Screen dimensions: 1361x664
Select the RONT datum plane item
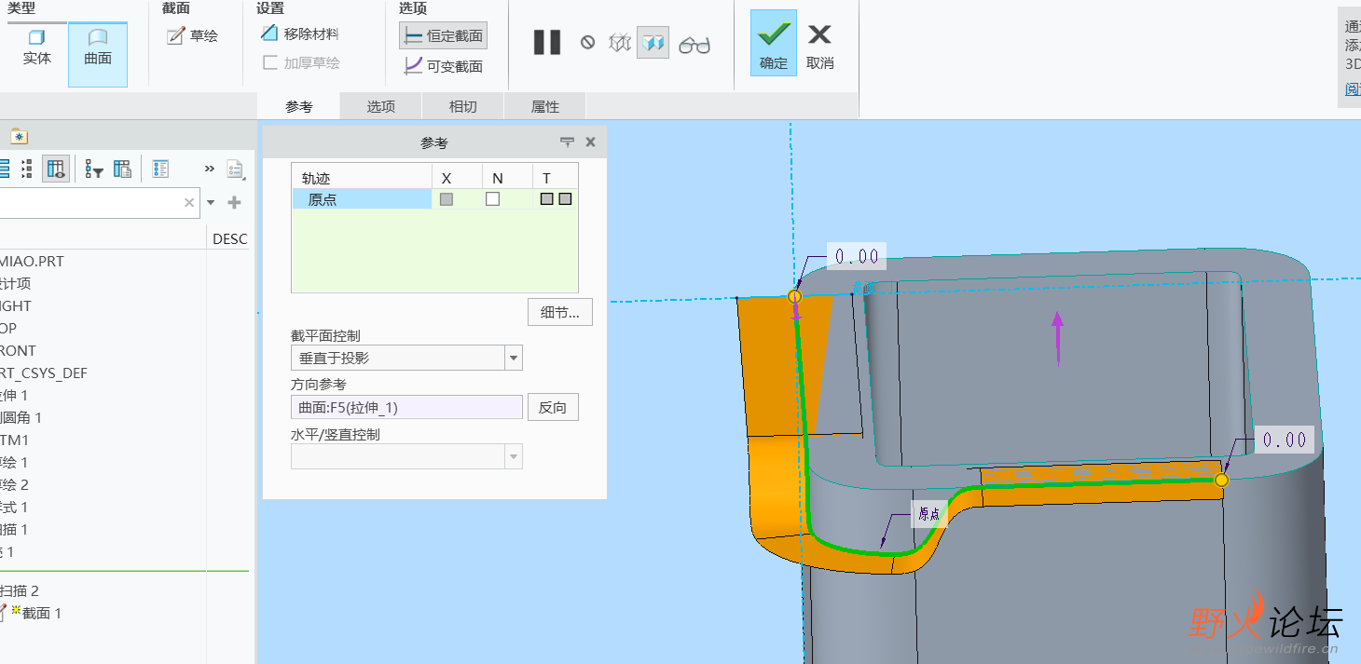[18, 351]
